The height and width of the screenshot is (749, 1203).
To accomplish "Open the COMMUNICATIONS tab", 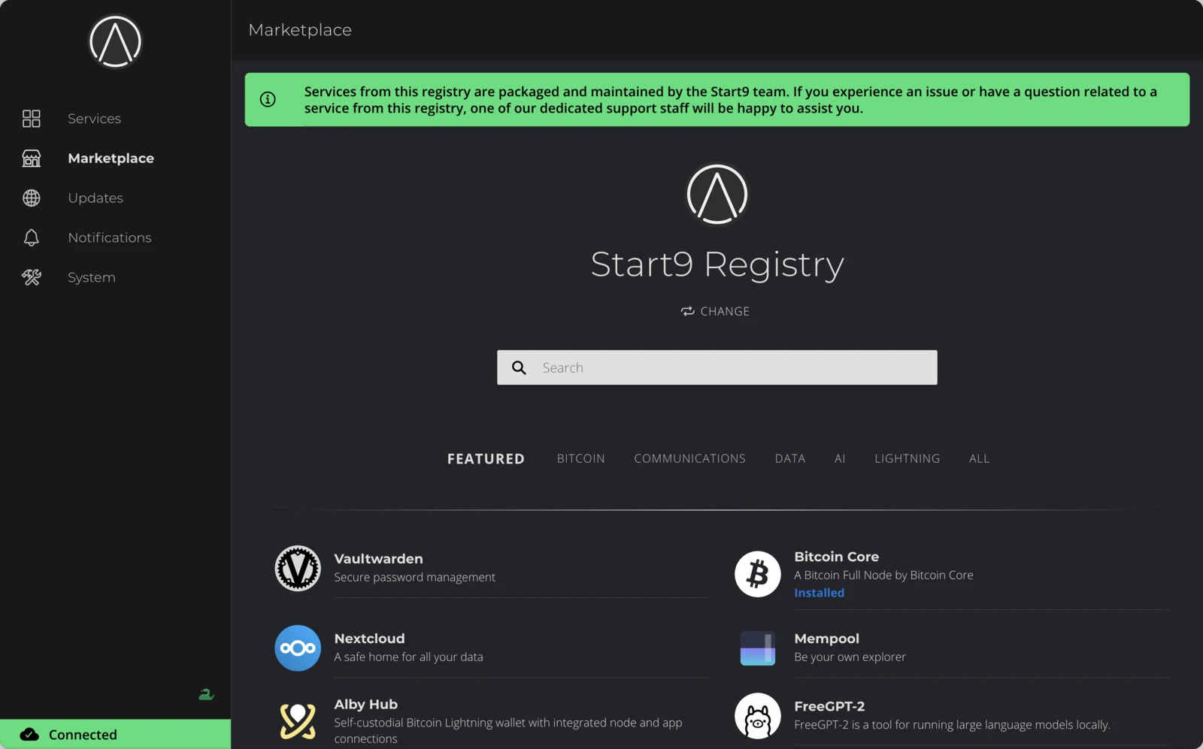I will coord(689,458).
